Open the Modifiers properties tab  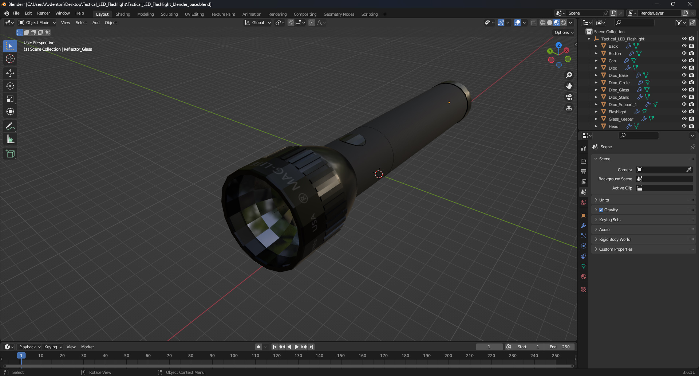click(x=584, y=226)
